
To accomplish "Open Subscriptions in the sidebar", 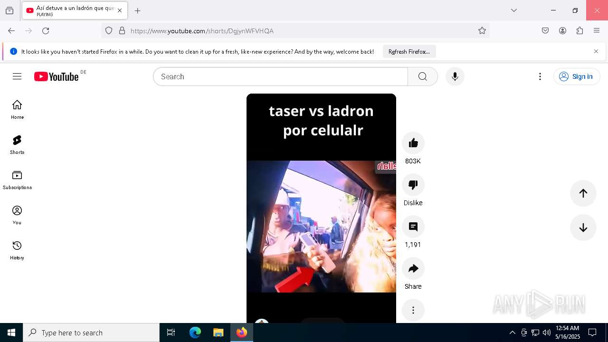I will coord(17,180).
